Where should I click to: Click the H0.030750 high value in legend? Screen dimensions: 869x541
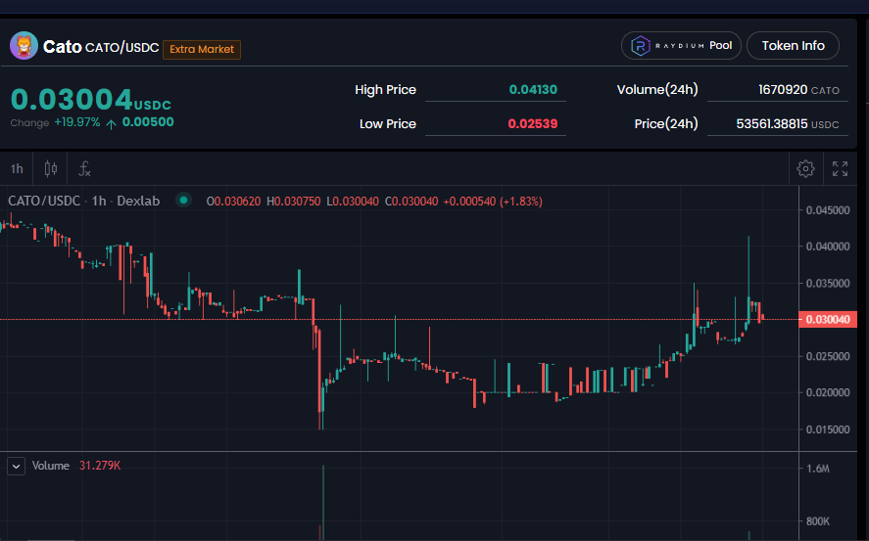[293, 202]
